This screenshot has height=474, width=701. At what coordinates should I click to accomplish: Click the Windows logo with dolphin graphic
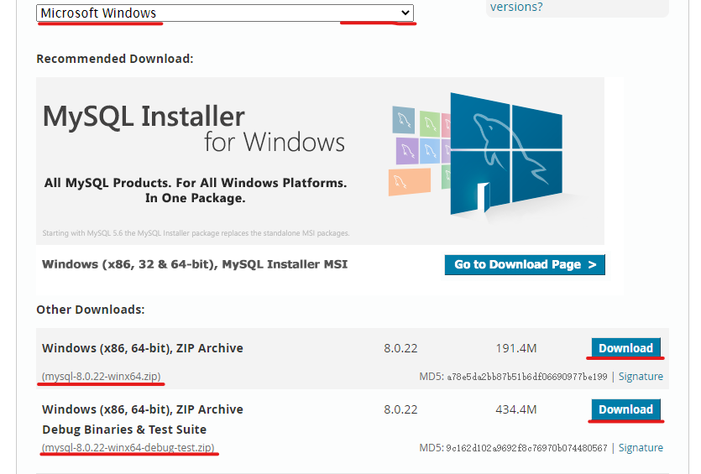505,154
